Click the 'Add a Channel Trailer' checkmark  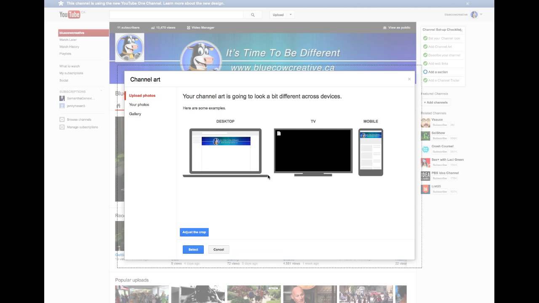click(425, 80)
